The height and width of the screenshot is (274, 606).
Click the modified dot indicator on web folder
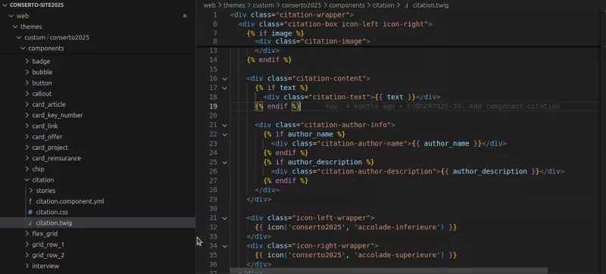(x=185, y=16)
